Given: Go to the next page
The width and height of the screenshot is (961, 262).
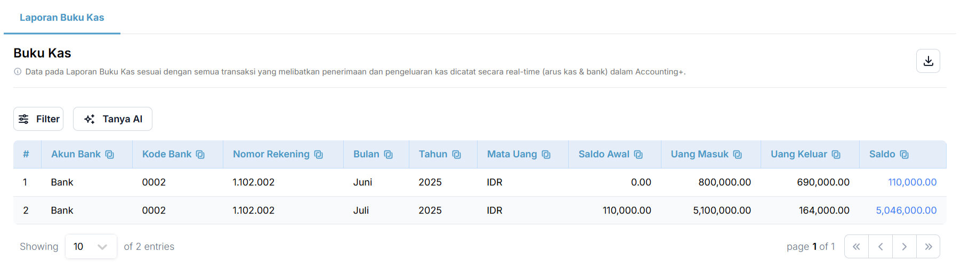Looking at the screenshot, I should click(x=905, y=247).
